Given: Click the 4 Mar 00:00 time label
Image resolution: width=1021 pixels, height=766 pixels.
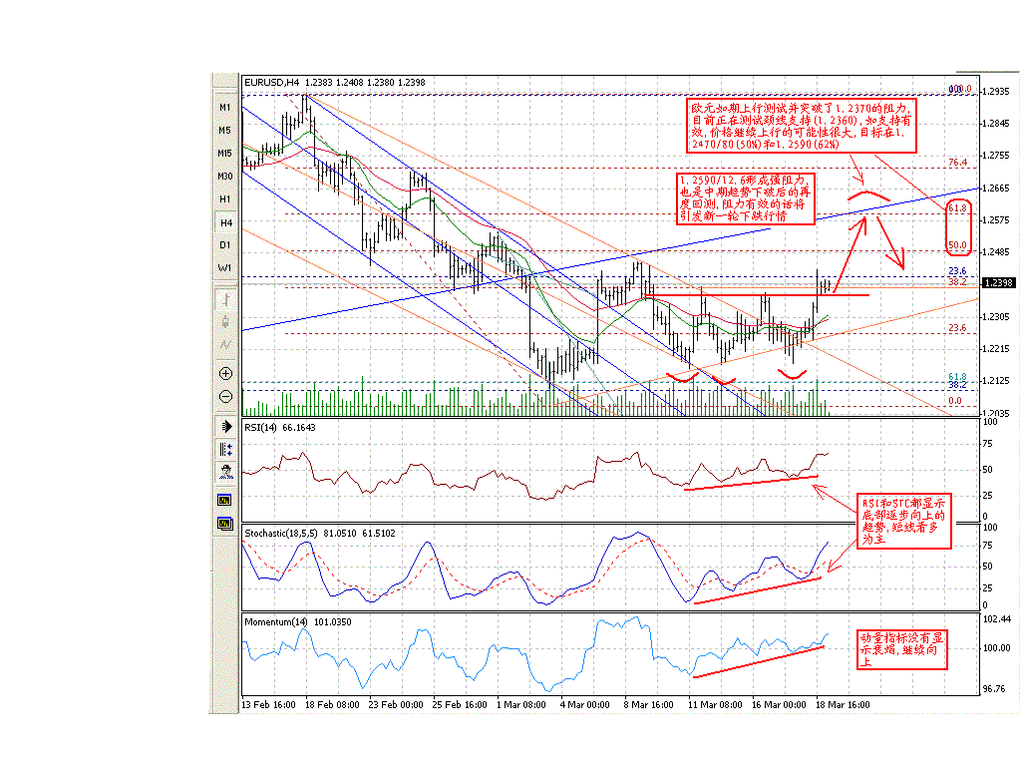Looking at the screenshot, I should click(x=584, y=705).
